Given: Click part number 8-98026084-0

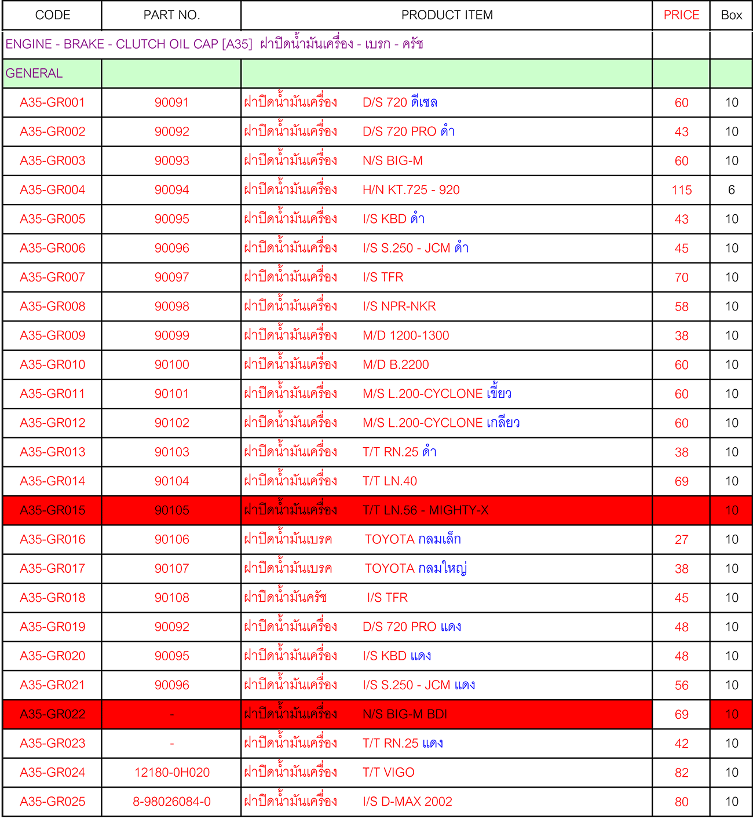Looking at the screenshot, I should (171, 802).
